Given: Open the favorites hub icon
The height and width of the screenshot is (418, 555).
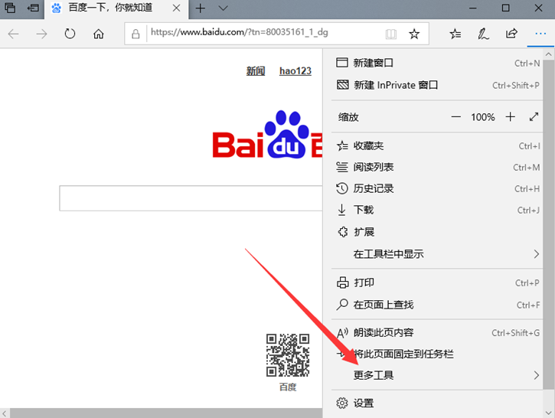Looking at the screenshot, I should click(x=455, y=34).
